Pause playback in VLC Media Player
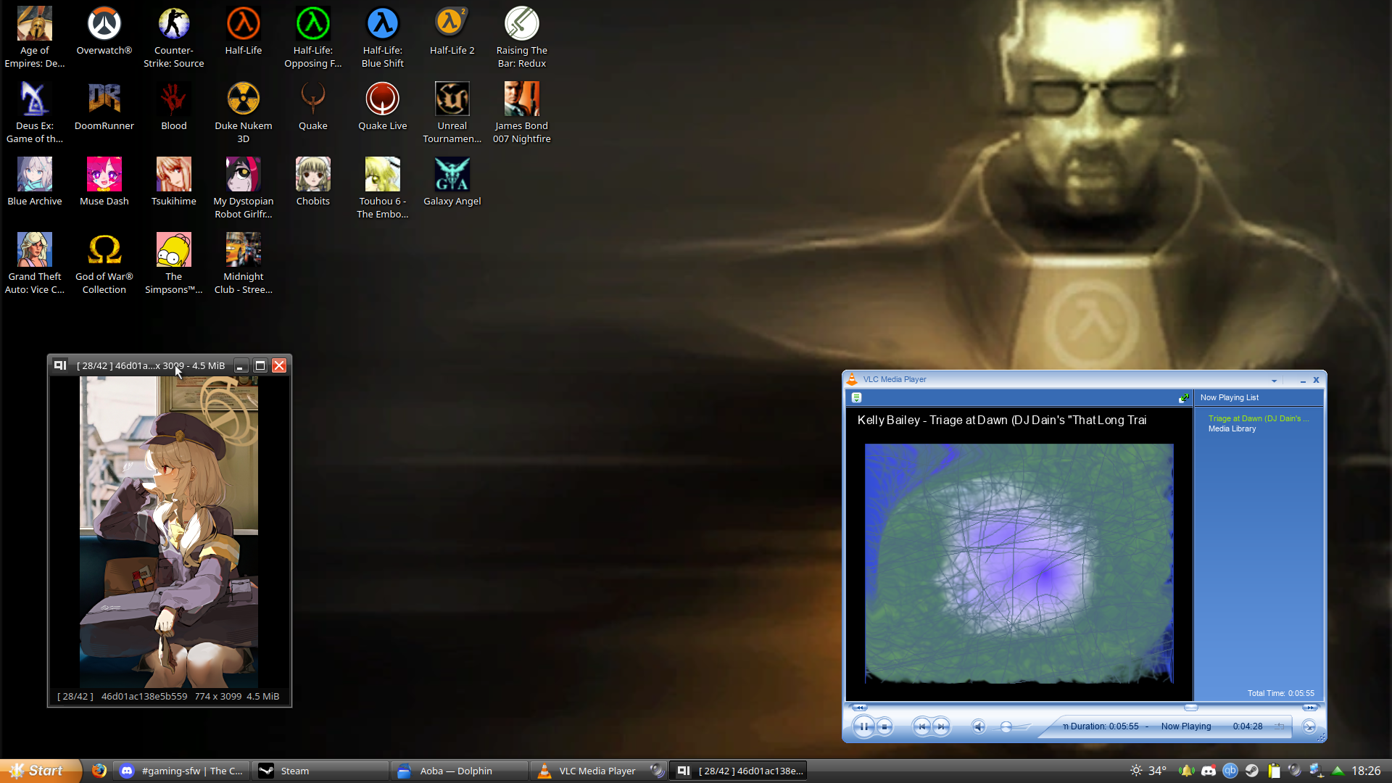 [863, 726]
